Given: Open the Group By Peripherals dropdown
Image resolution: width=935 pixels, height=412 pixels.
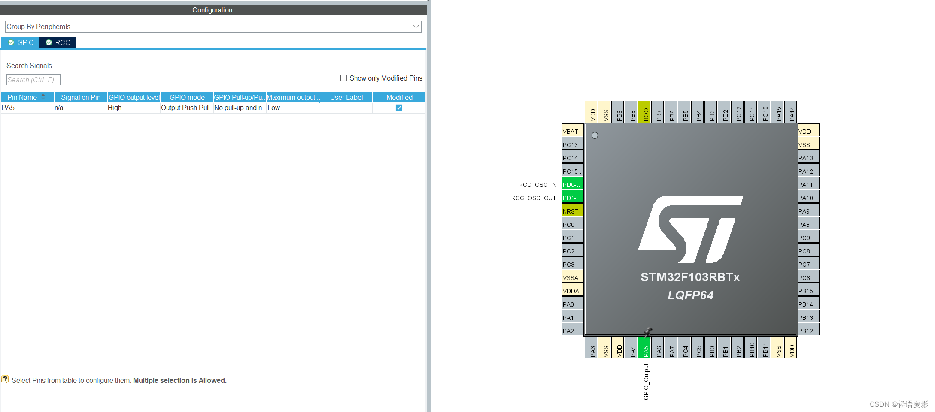Looking at the screenshot, I should [213, 27].
